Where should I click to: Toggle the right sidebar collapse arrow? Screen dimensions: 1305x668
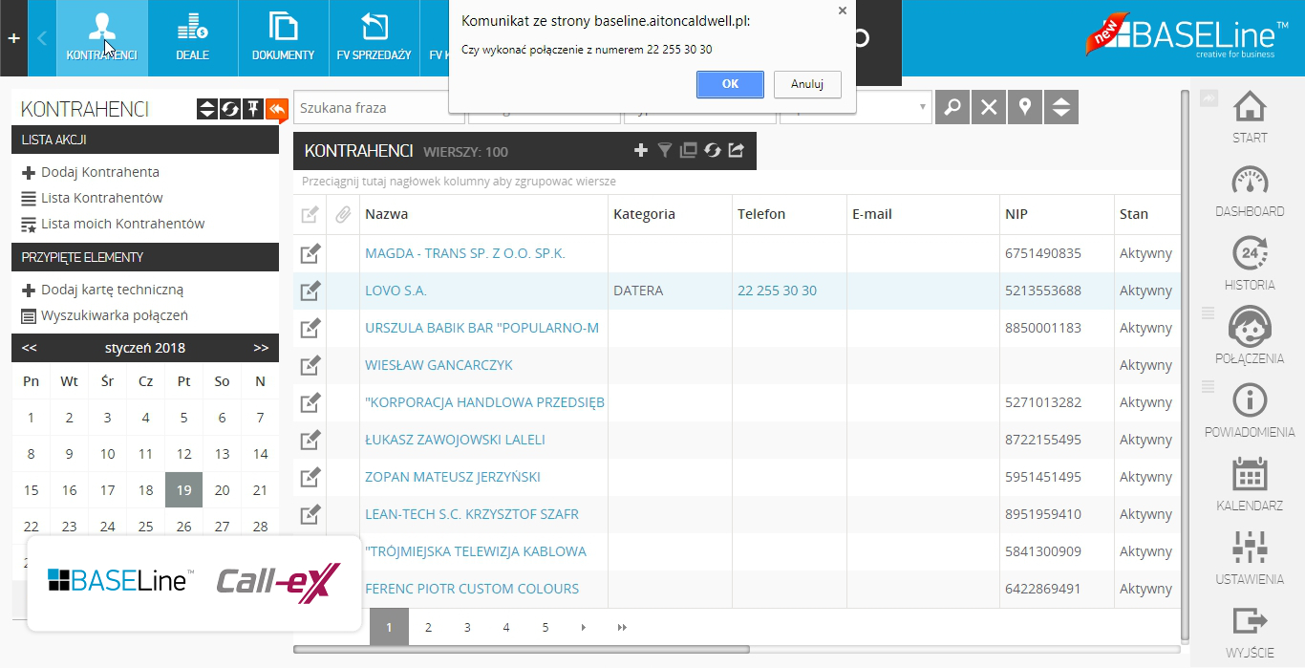point(1209,98)
